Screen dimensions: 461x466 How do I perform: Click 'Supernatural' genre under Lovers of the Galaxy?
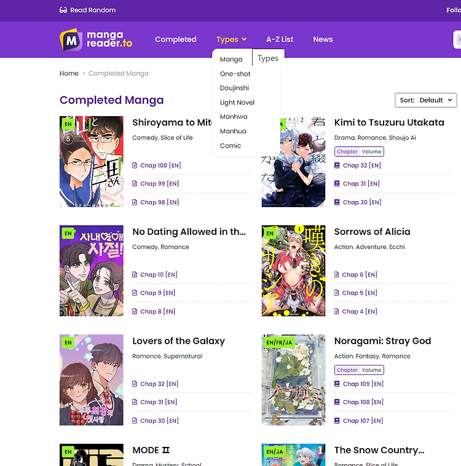183,356
